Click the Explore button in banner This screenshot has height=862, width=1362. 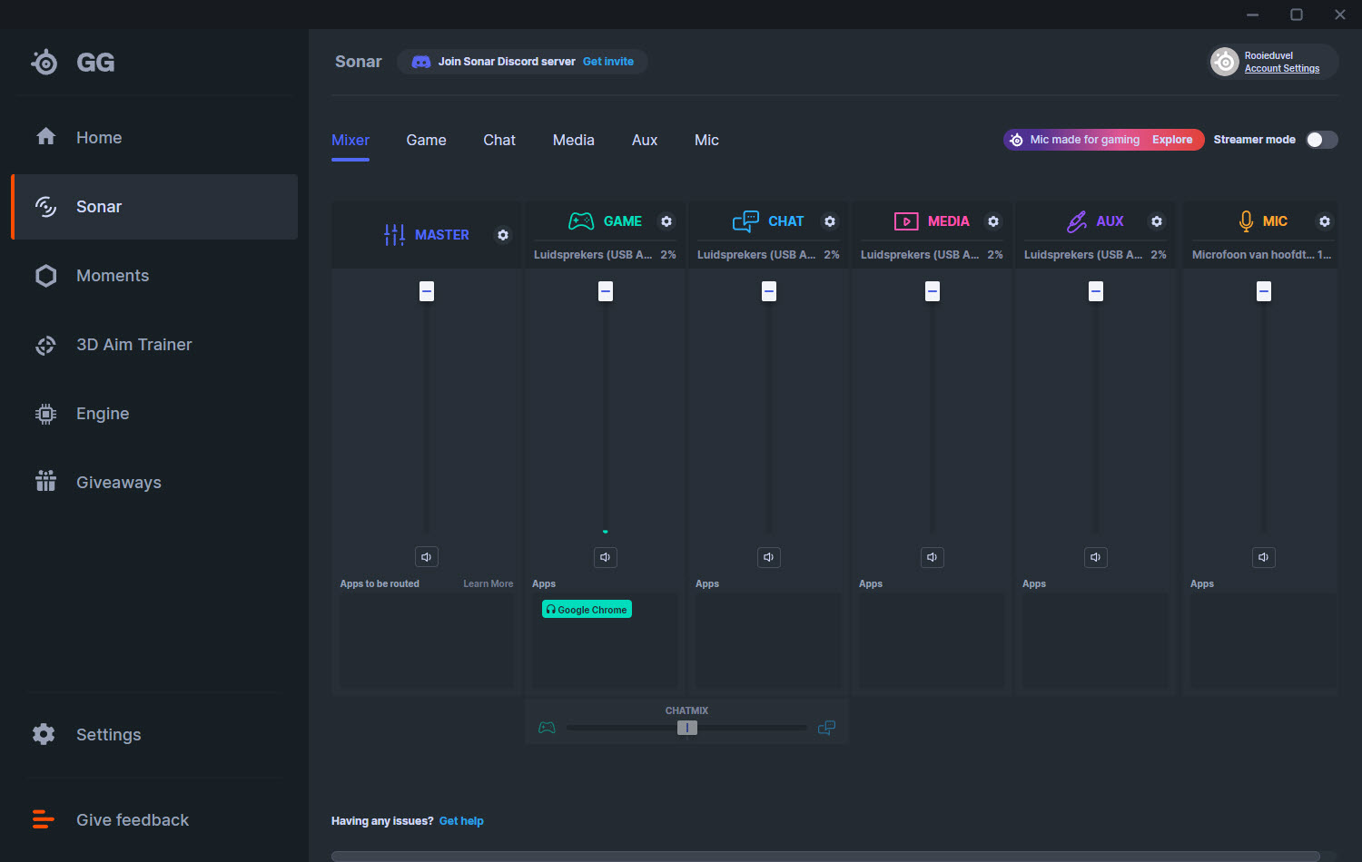1172,140
